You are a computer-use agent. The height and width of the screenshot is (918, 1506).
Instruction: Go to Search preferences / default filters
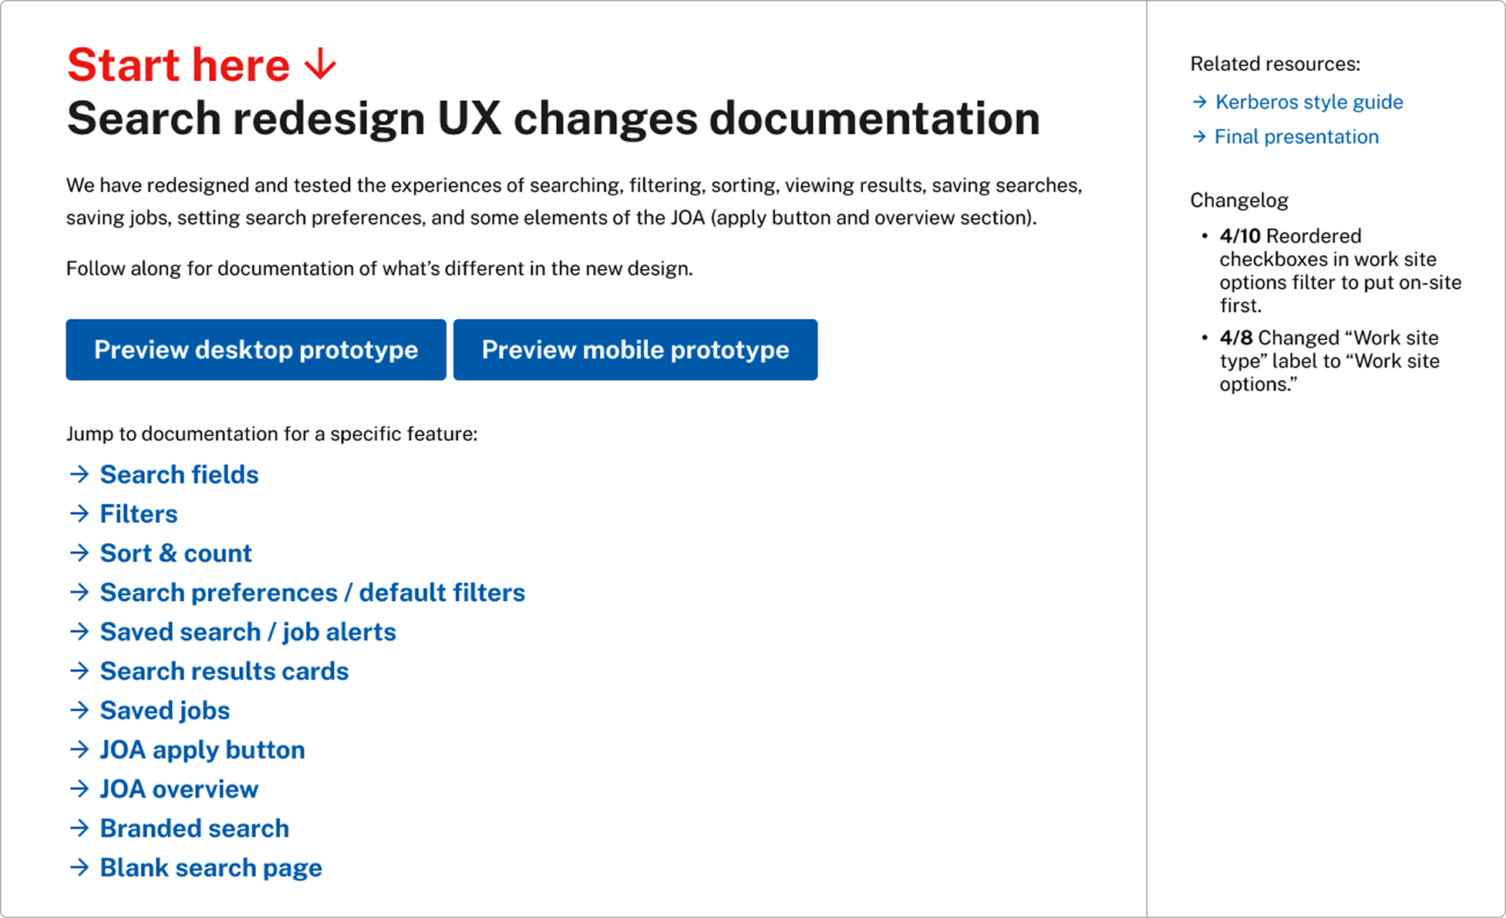point(312,592)
